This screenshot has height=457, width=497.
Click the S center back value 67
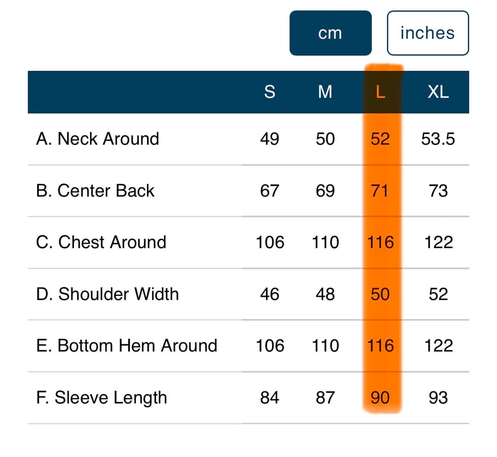pyautogui.click(x=269, y=191)
